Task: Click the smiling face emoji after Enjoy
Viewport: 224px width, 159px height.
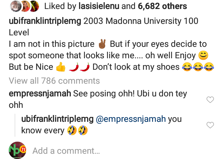Action: tap(203, 56)
